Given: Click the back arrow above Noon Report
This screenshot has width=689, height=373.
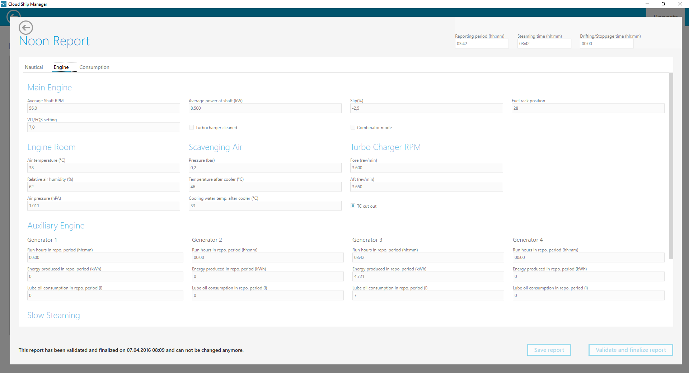Looking at the screenshot, I should (x=26, y=28).
